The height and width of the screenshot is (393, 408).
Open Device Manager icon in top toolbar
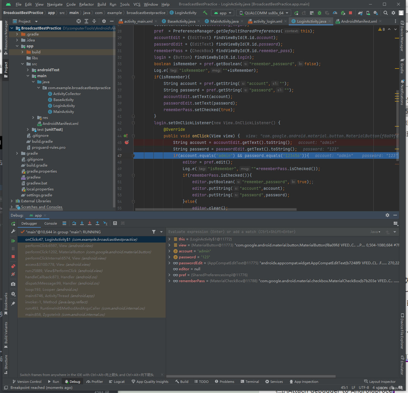[368, 13]
